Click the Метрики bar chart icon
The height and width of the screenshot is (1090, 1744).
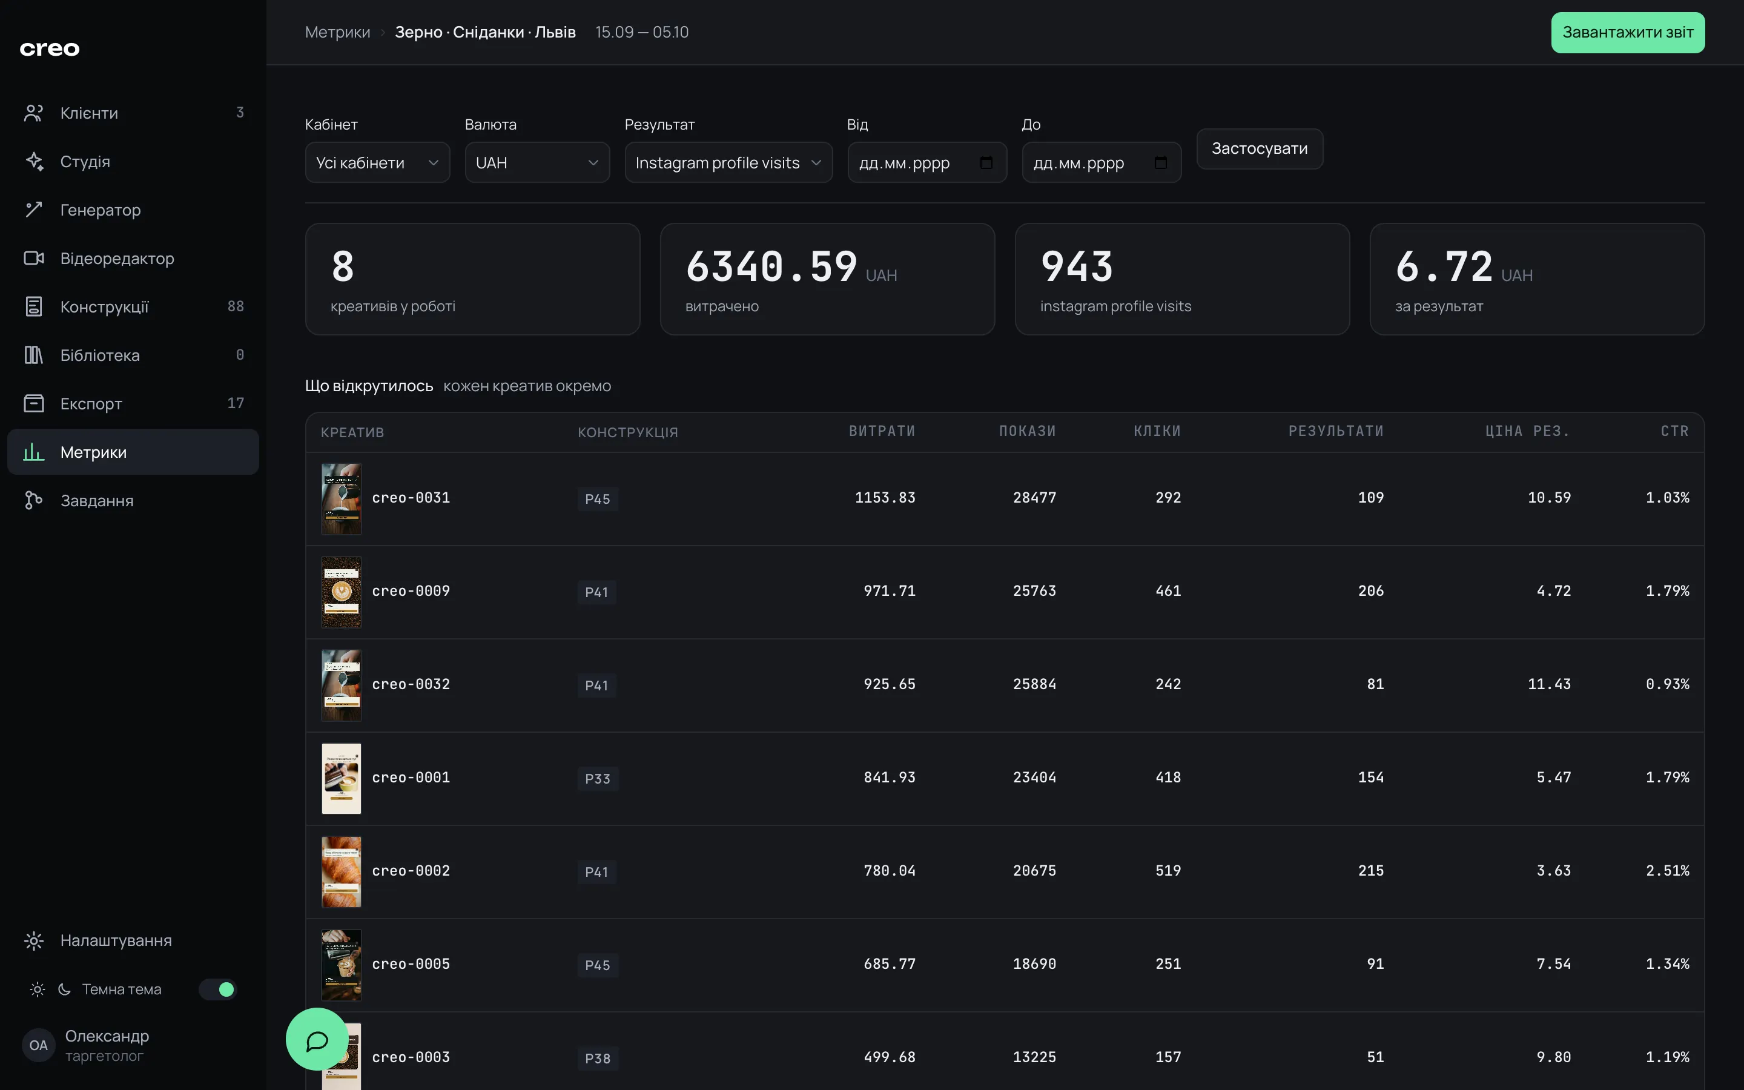(34, 452)
